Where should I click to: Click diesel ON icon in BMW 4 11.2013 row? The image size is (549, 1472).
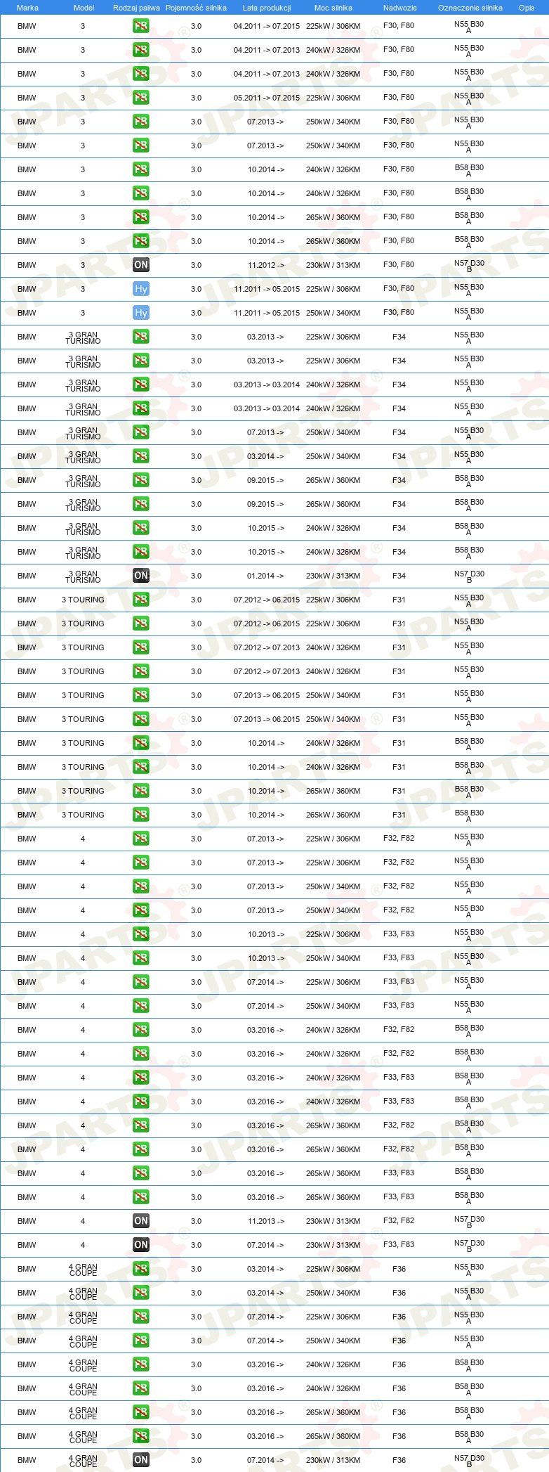click(x=141, y=1221)
